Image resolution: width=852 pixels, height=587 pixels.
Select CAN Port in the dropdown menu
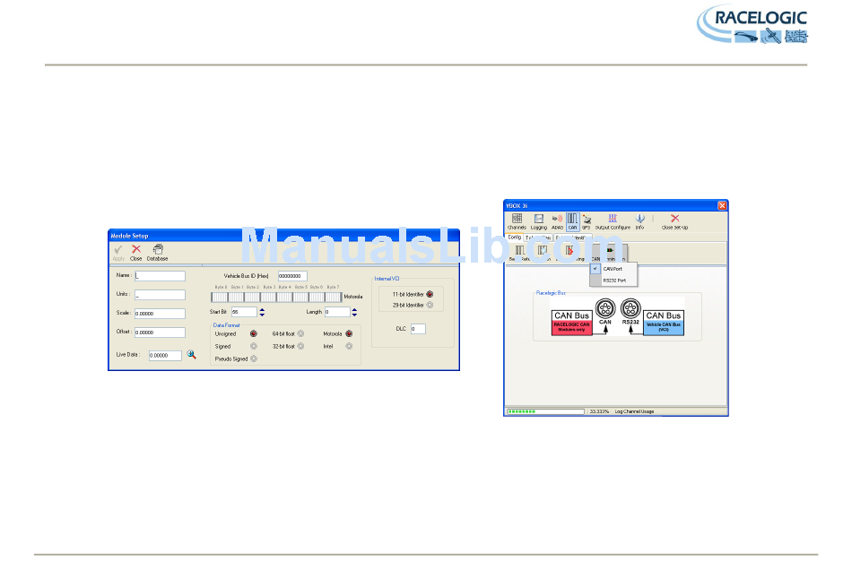[612, 269]
